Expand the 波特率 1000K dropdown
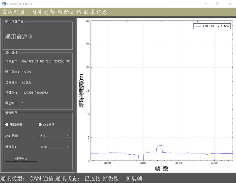Viewport: 236px width, 183px height. [x=54, y=147]
